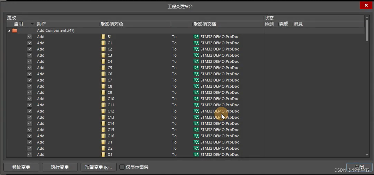Click the D1 component symbol icon
The width and height of the screenshot is (374, 175).
pos(103,142)
